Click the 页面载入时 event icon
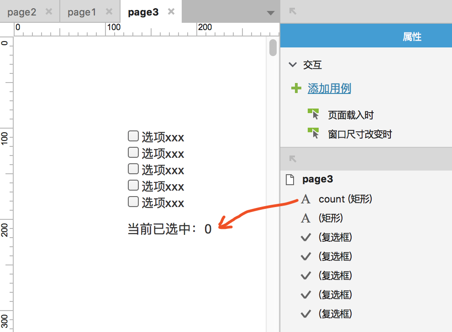The height and width of the screenshot is (332, 452). [x=314, y=114]
